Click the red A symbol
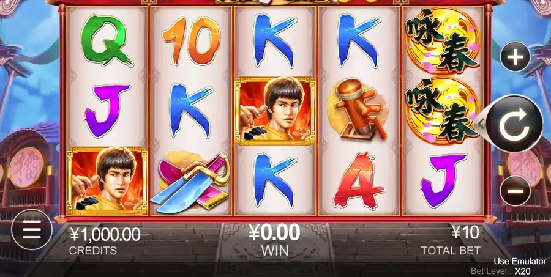The image size is (551, 277). (x=359, y=180)
